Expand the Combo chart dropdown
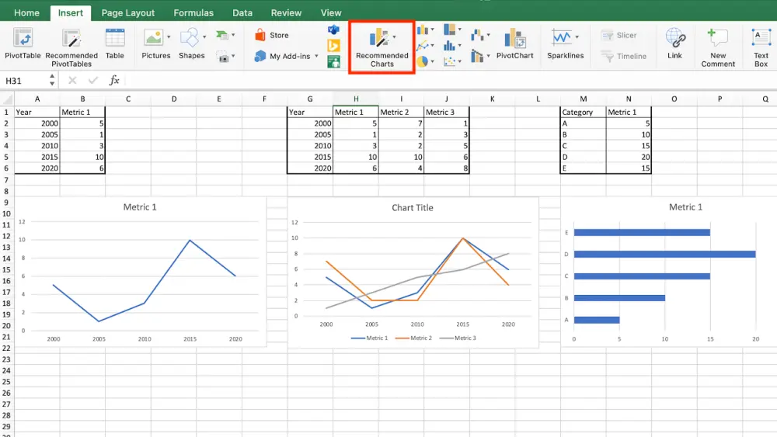The width and height of the screenshot is (777, 437). (x=488, y=56)
